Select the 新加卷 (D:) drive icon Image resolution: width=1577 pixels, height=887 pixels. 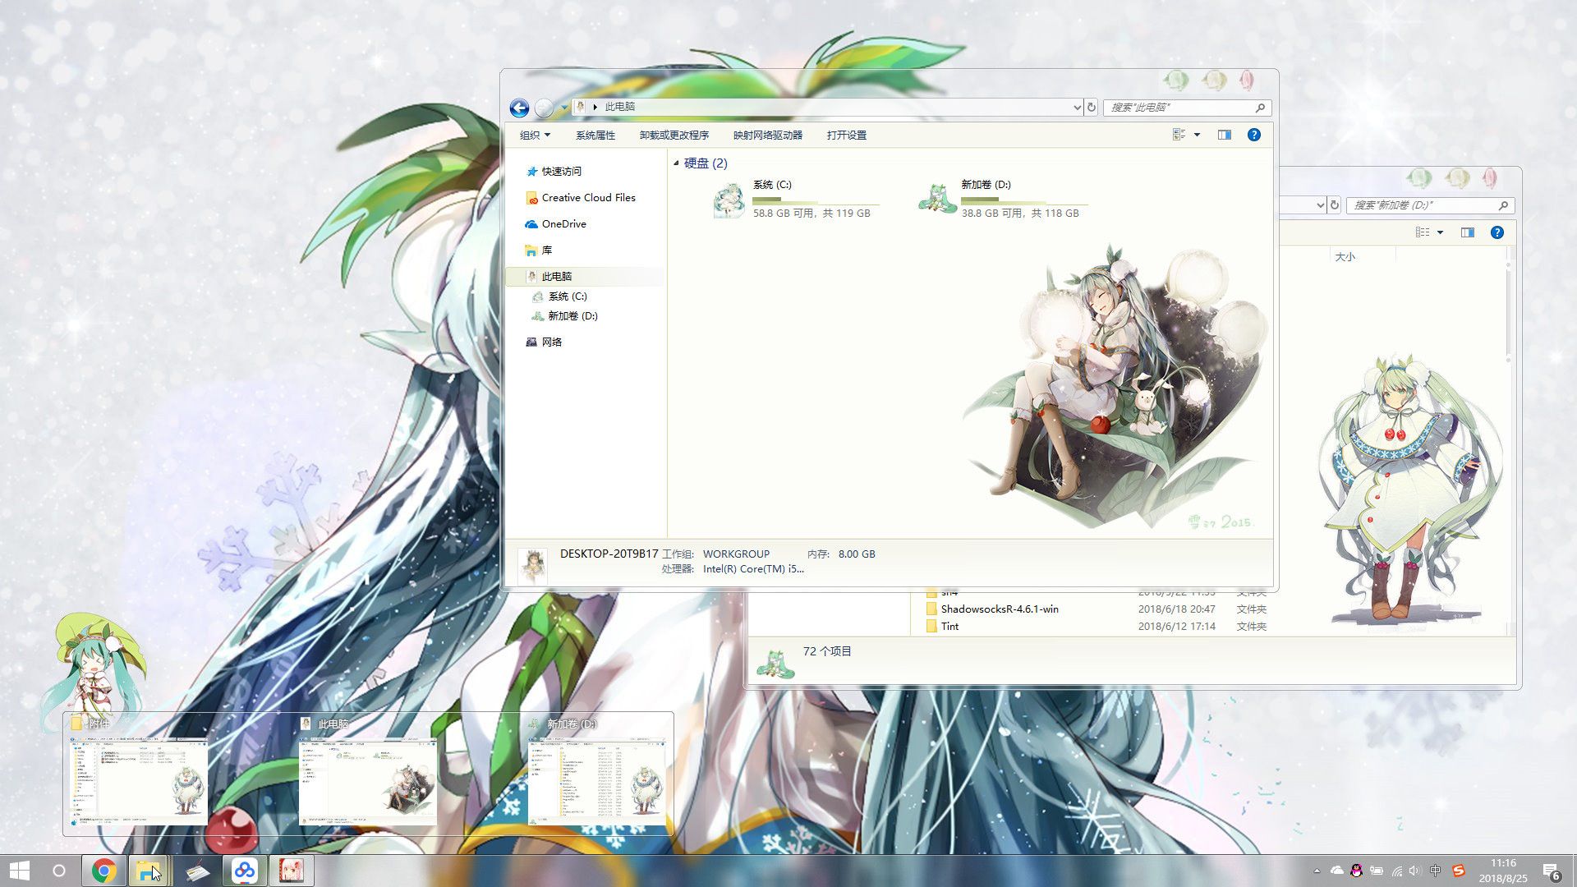pyautogui.click(x=937, y=200)
